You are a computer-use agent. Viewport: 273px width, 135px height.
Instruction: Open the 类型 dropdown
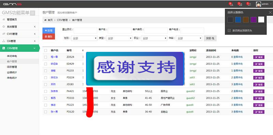pos(119,38)
